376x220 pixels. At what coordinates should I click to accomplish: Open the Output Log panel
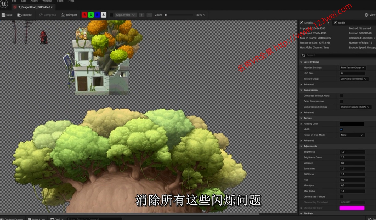click(x=37, y=219)
